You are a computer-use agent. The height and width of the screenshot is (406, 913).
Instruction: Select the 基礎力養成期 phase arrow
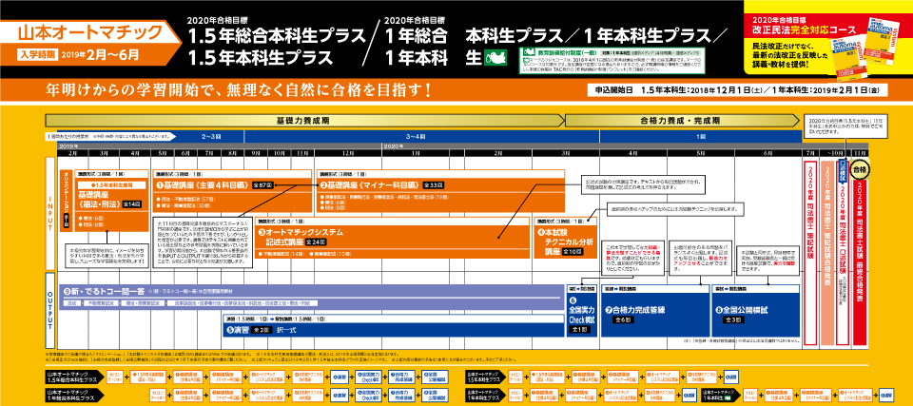point(305,121)
